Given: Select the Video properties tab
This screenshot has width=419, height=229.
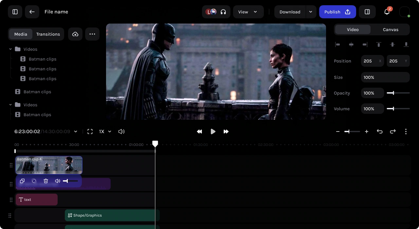Looking at the screenshot, I should 353,29.
